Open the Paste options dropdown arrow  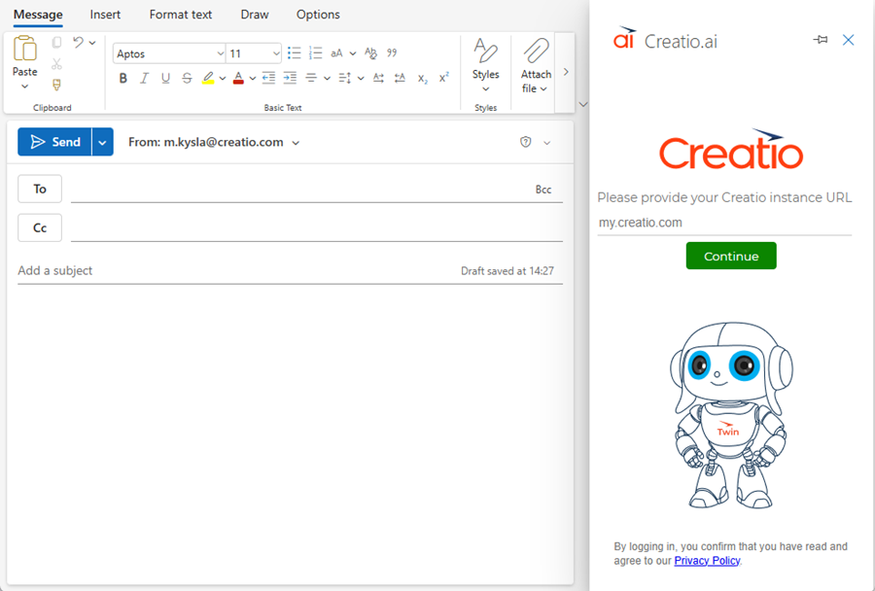pos(24,87)
